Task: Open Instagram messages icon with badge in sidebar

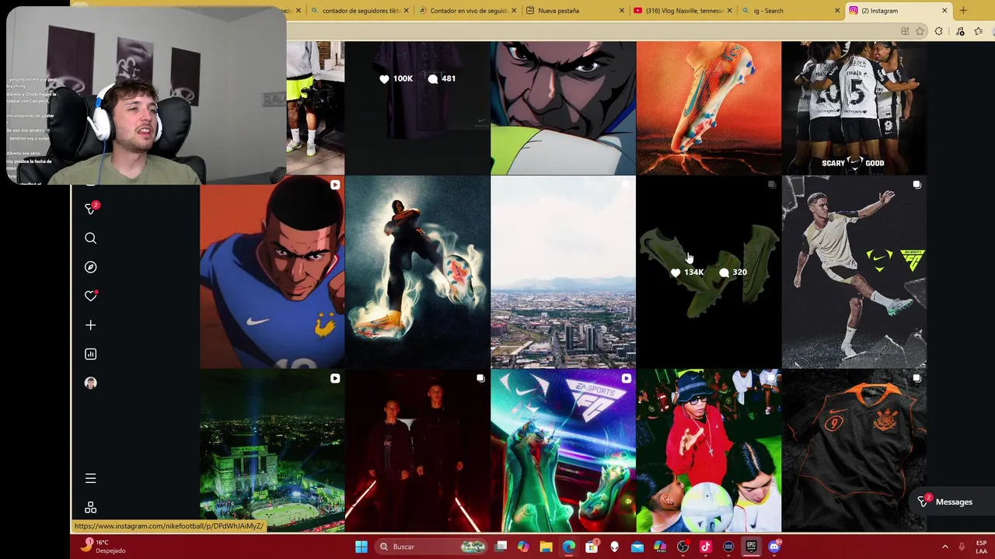Action: click(x=90, y=209)
